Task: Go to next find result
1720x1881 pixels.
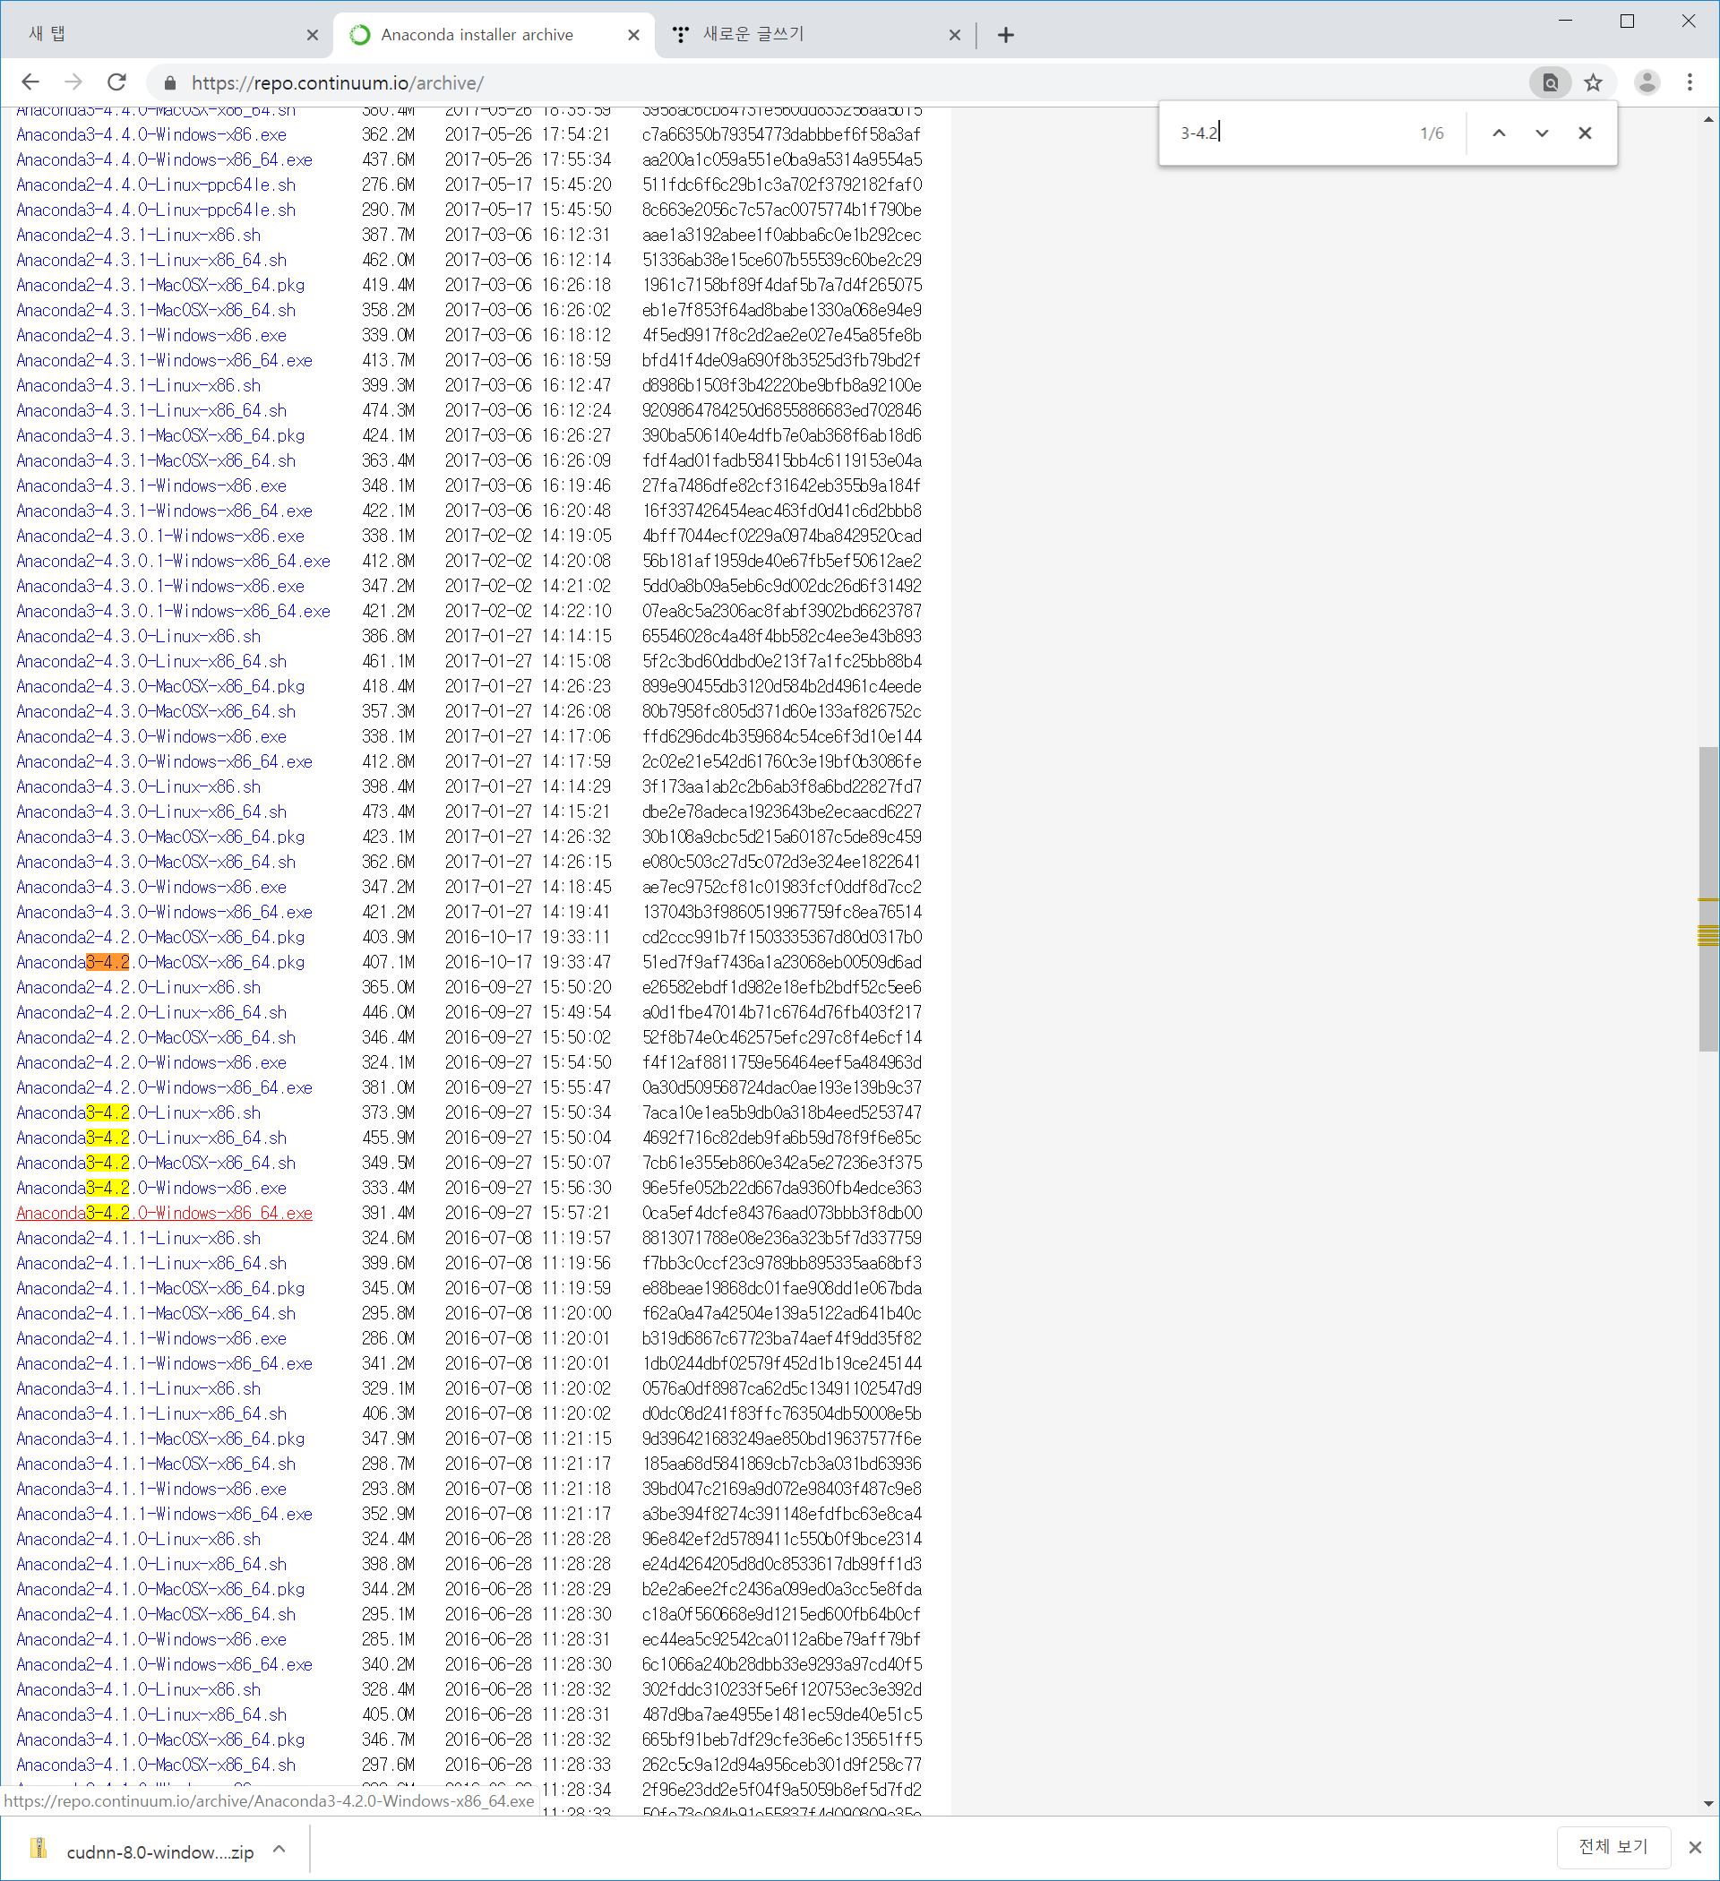Action: pyautogui.click(x=1542, y=133)
